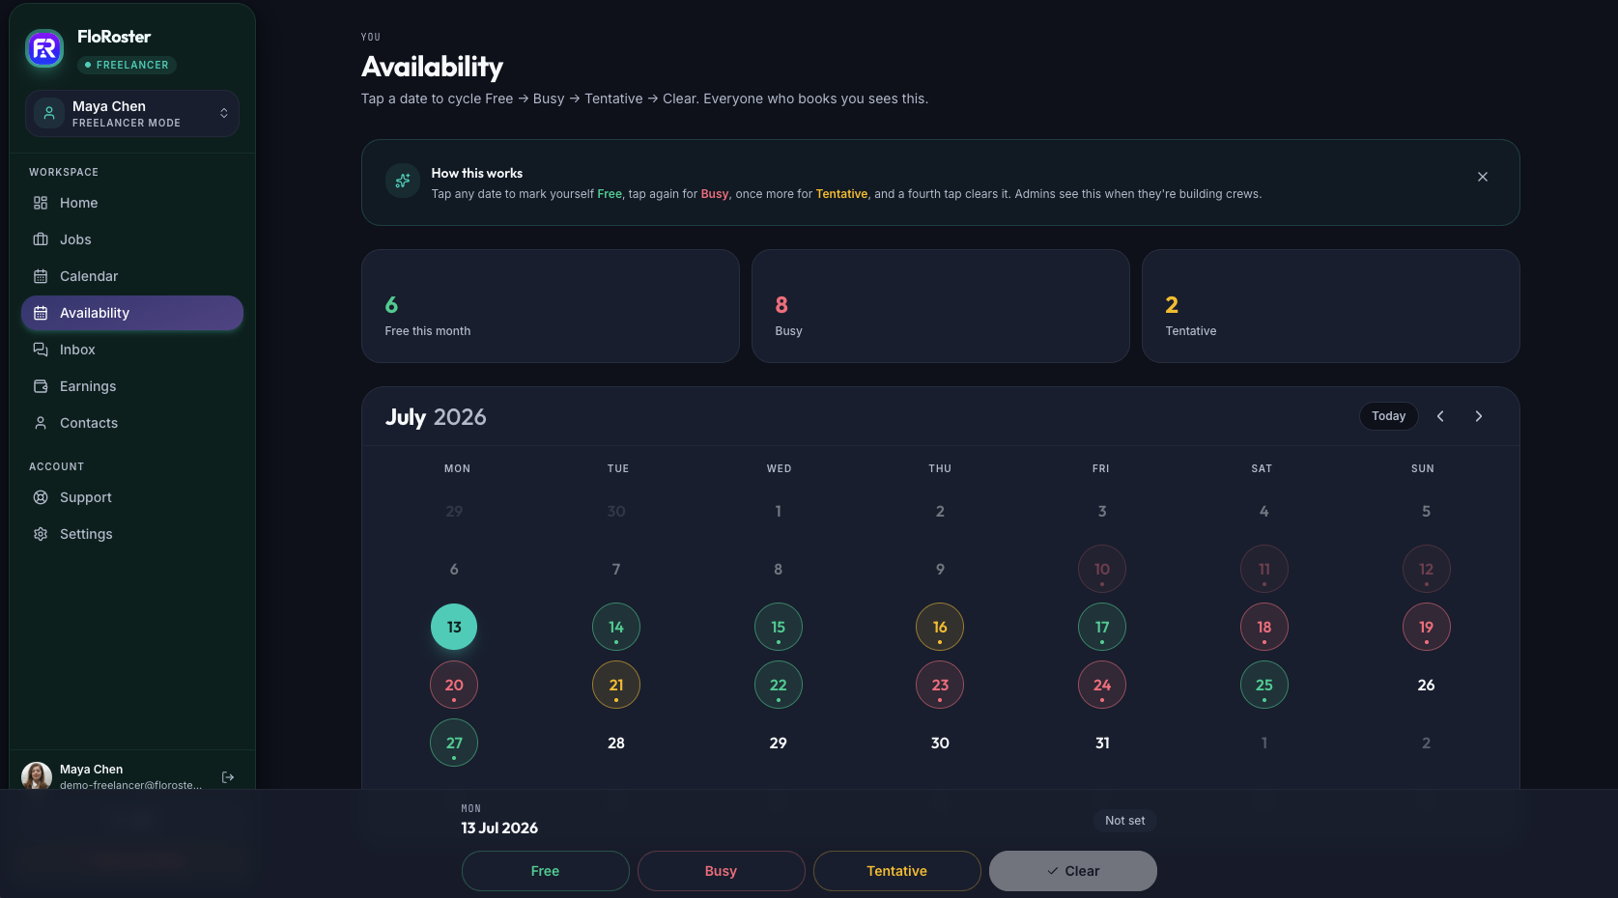Open Support from its lifebuoy icon
The image size is (1618, 898).
click(41, 497)
